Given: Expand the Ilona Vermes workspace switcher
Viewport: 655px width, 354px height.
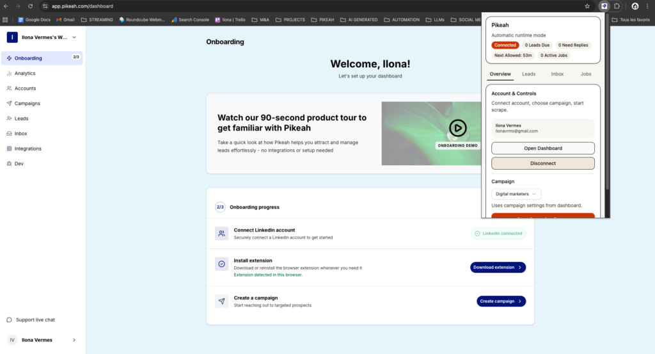Looking at the screenshot, I should 74,38.
